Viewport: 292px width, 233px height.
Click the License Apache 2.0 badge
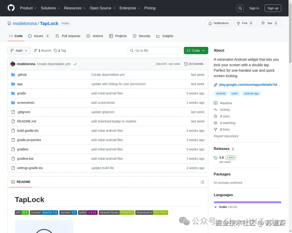click(x=44, y=213)
